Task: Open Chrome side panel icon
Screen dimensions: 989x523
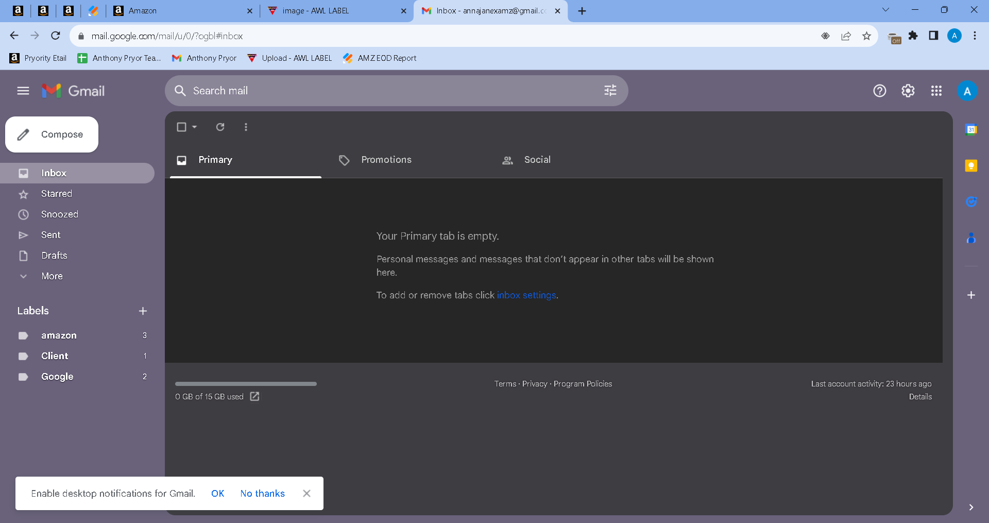Action: pyautogui.click(x=933, y=36)
